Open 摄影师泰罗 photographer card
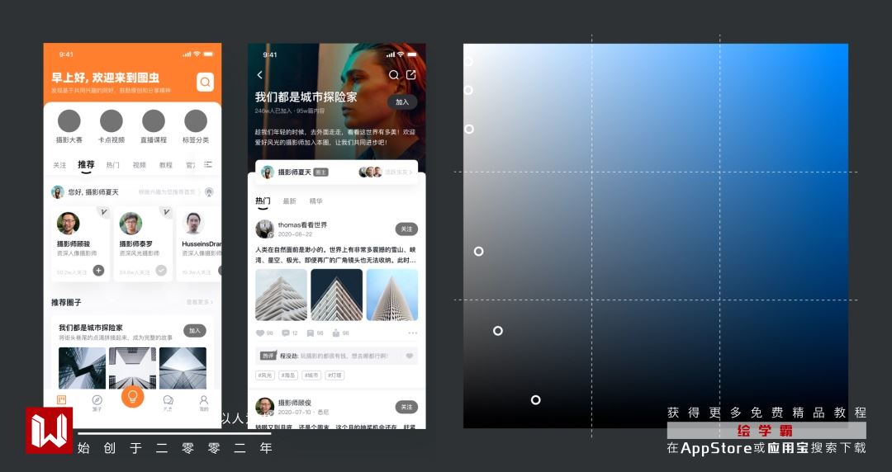The image size is (892, 472). coord(143,244)
